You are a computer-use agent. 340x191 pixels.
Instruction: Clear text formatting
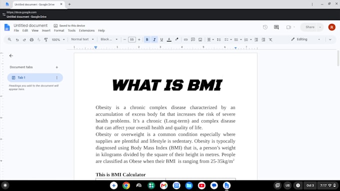pyautogui.click(x=270, y=39)
